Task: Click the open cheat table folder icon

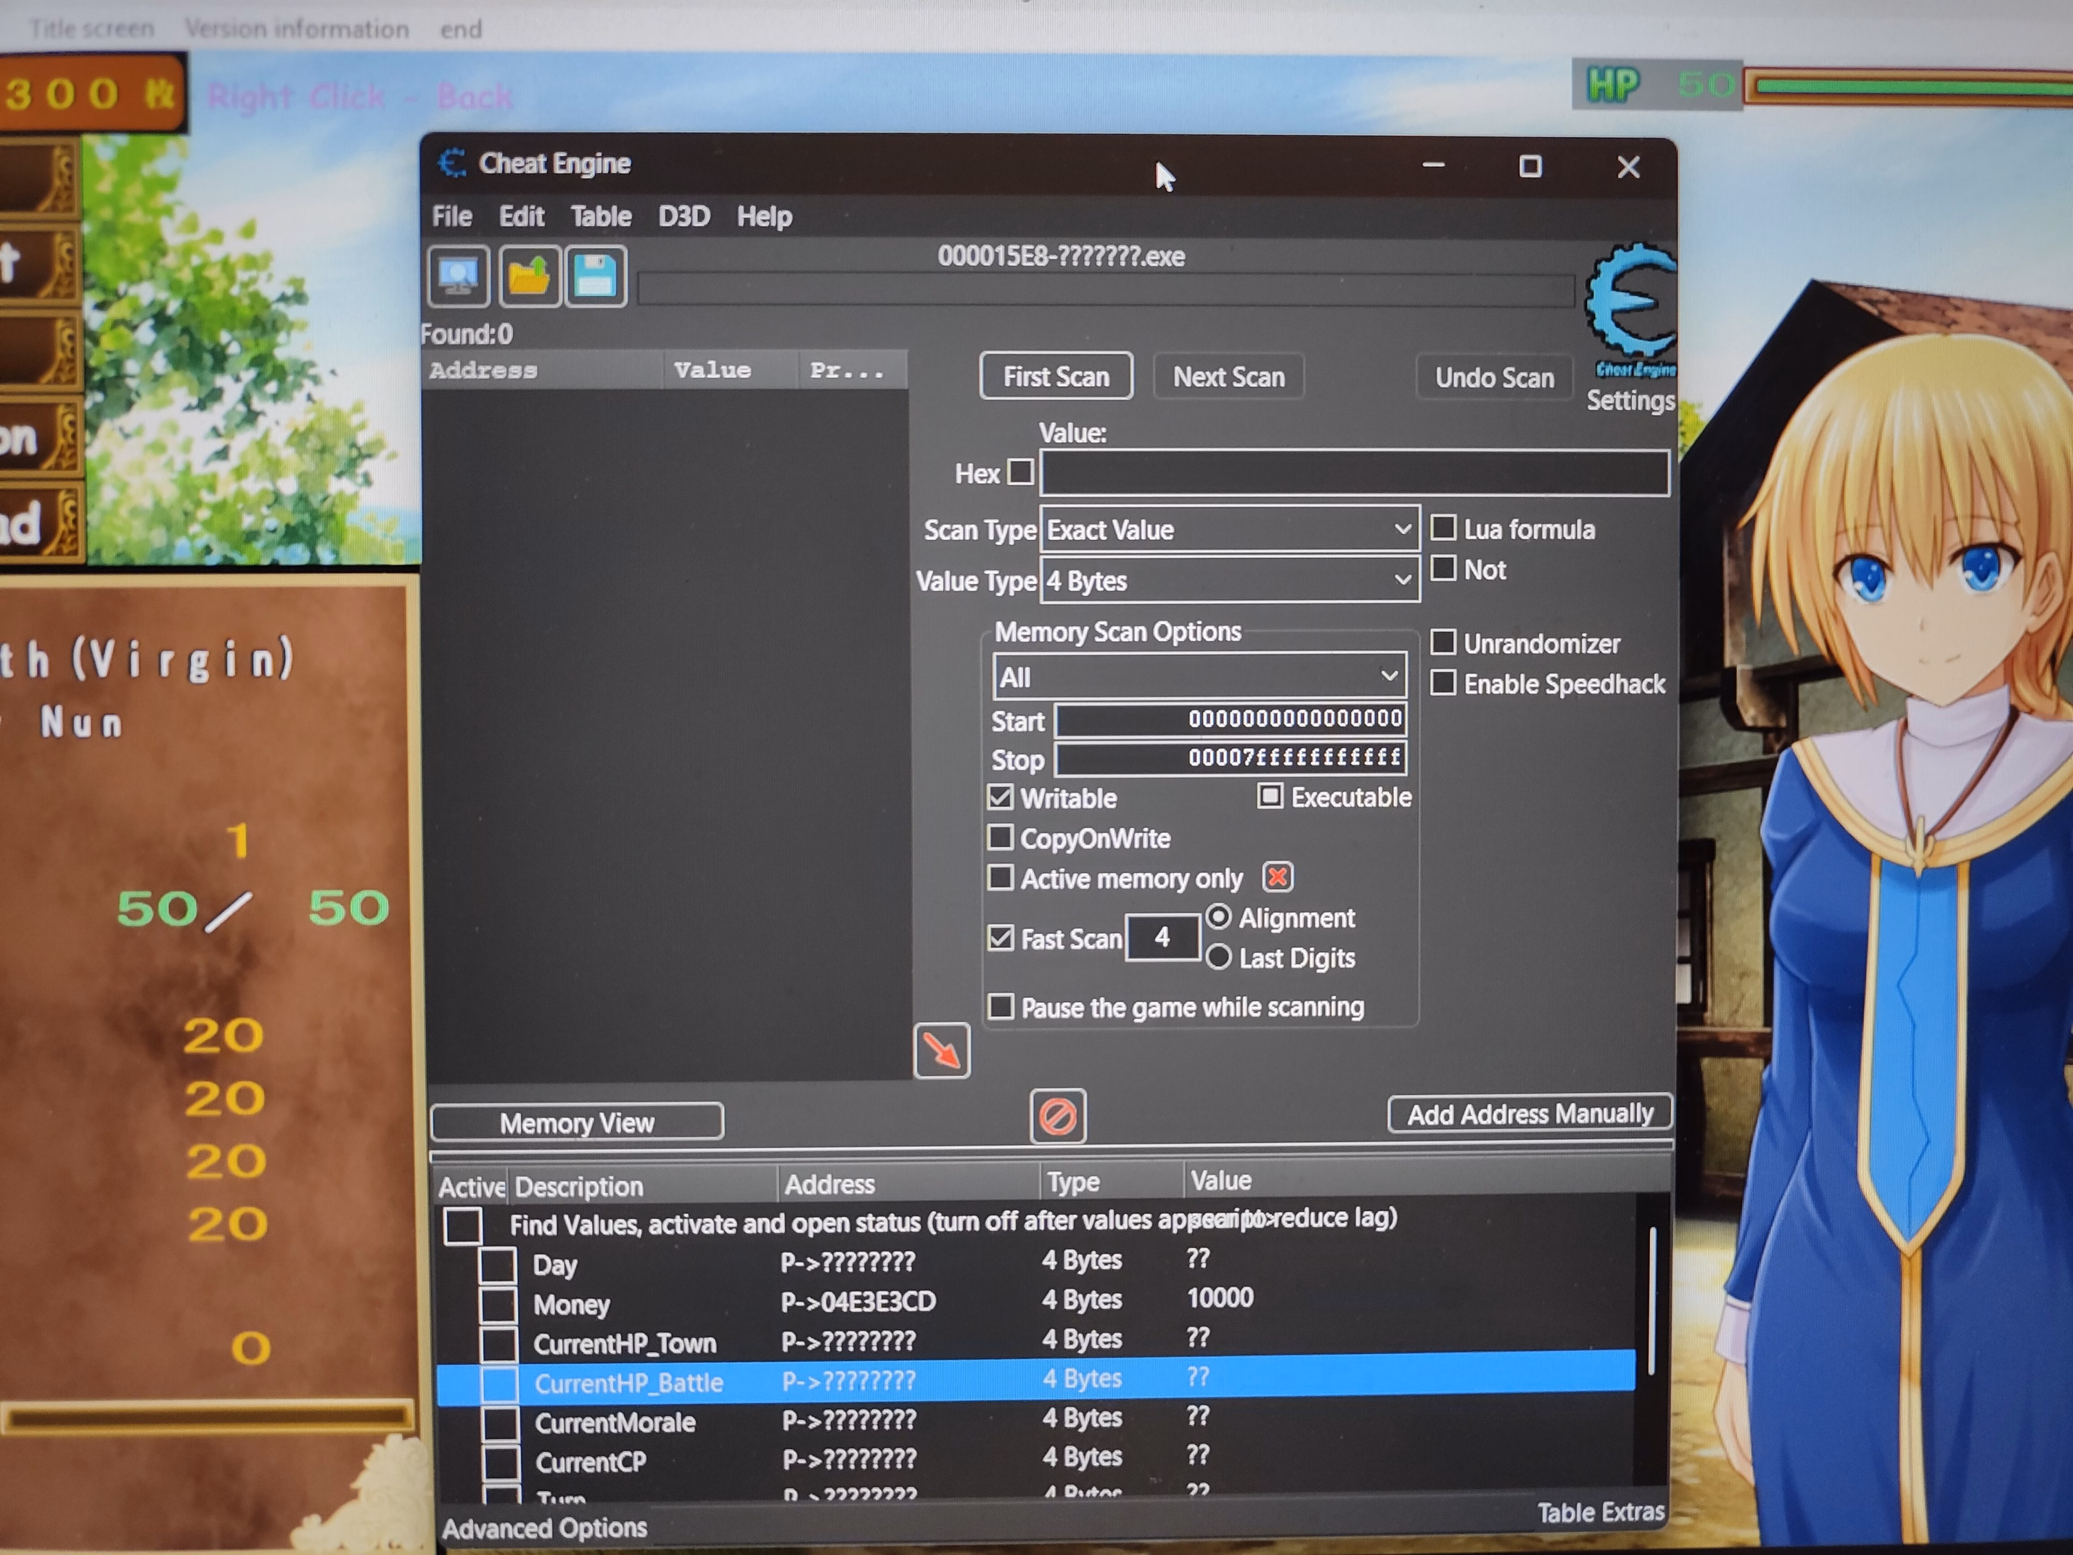Action: coord(530,276)
